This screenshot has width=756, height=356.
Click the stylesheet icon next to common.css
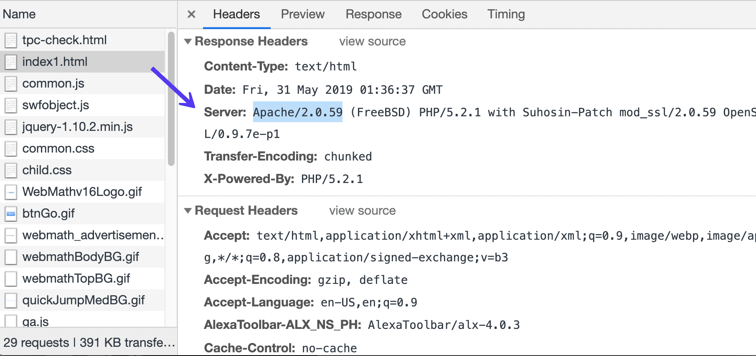(10, 148)
